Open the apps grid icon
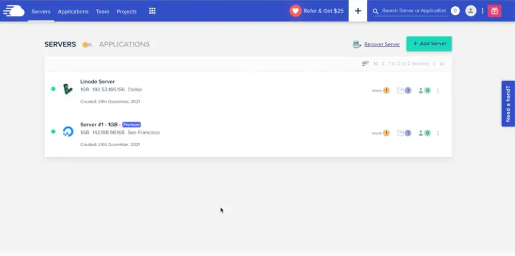515x256 pixels. 152,11
